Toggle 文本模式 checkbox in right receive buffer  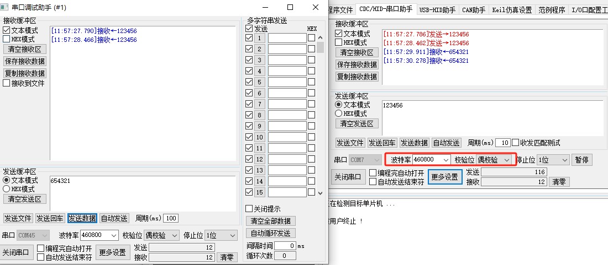point(339,34)
